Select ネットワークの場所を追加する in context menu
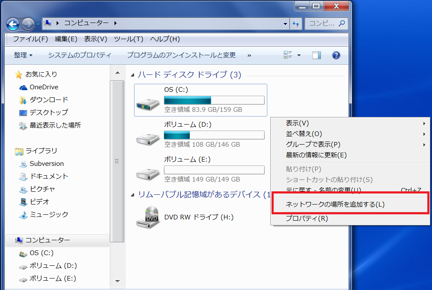This screenshot has width=432, height=290. (335, 205)
